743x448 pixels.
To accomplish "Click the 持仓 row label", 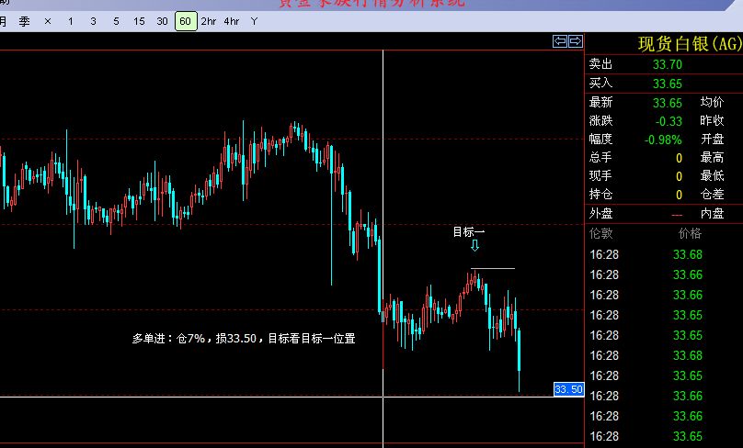I will [600, 194].
